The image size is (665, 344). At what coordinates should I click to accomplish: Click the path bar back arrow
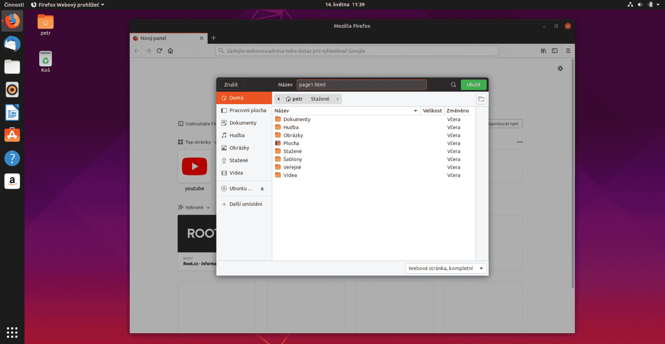(x=278, y=99)
